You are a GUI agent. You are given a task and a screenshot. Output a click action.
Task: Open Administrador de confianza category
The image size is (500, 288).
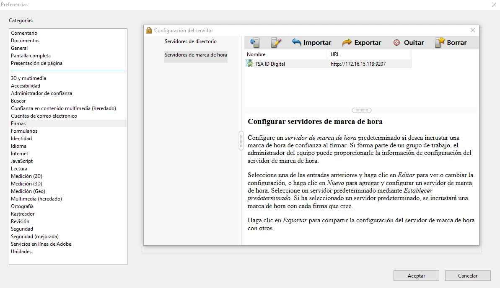pos(41,93)
